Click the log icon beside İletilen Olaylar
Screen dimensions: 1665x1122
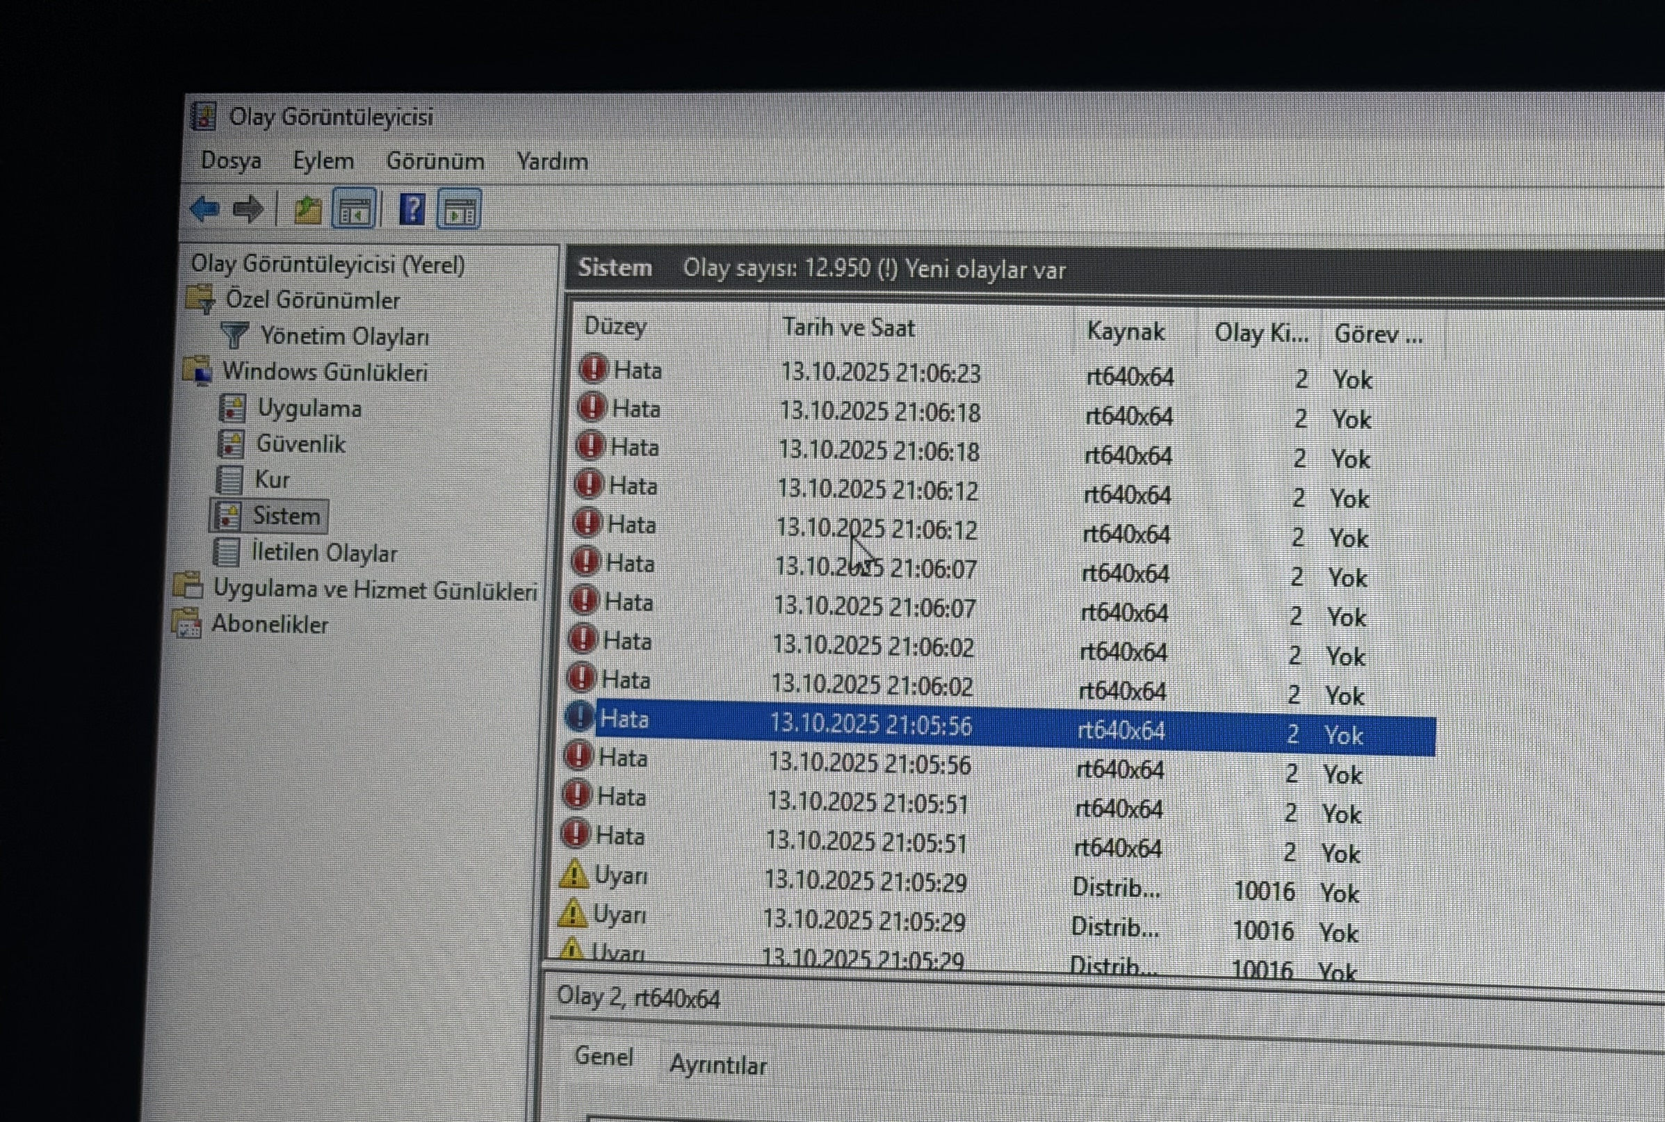click(x=226, y=552)
